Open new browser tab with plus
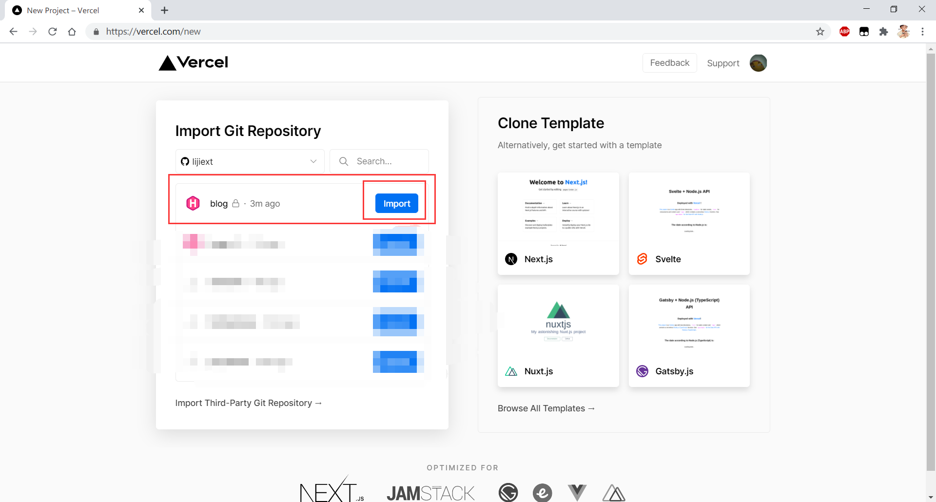The width and height of the screenshot is (936, 502). [x=164, y=10]
